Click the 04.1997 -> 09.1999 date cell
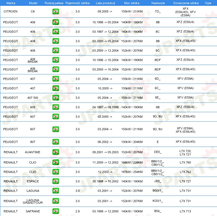 click(105, 107)
